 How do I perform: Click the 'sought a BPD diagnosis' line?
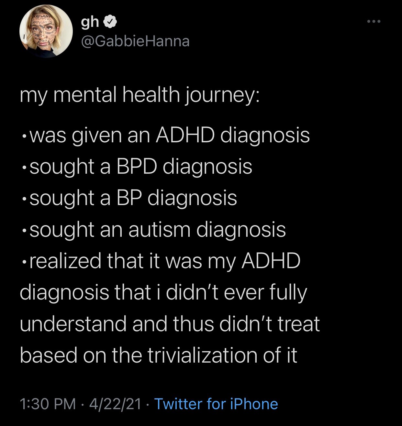[x=136, y=167]
